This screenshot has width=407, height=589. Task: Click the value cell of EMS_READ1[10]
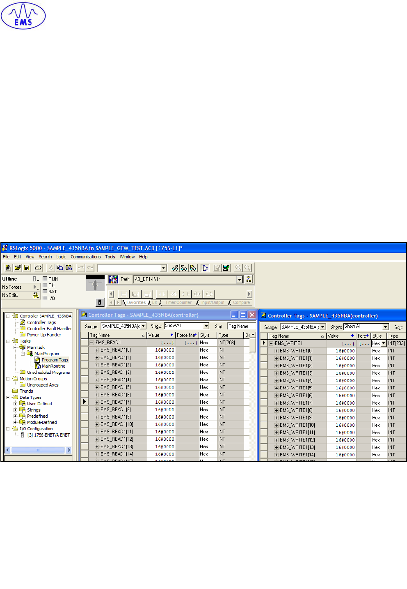(x=161, y=424)
